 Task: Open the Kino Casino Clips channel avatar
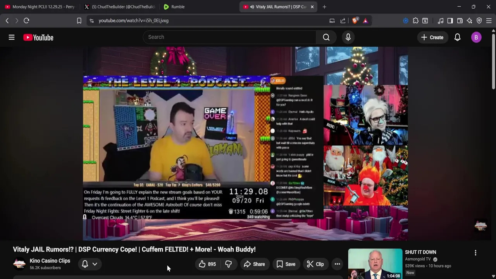tap(19, 264)
